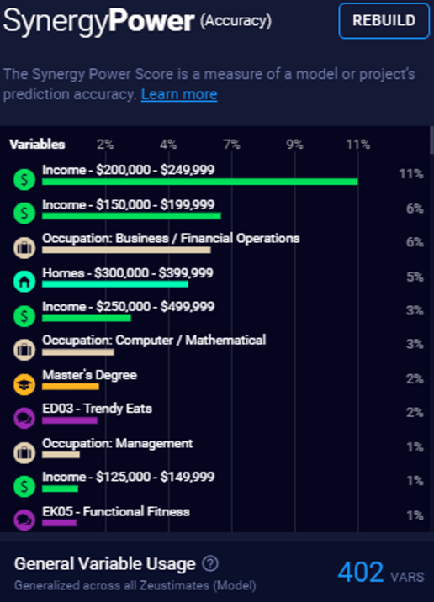Image resolution: width=434 pixels, height=602 pixels.
Task: Select the briefcase icon for Computer / Mathematical occupation
Action: (x=24, y=350)
